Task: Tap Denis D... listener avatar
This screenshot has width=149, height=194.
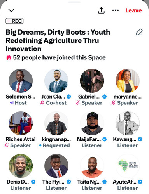Action: (21, 166)
